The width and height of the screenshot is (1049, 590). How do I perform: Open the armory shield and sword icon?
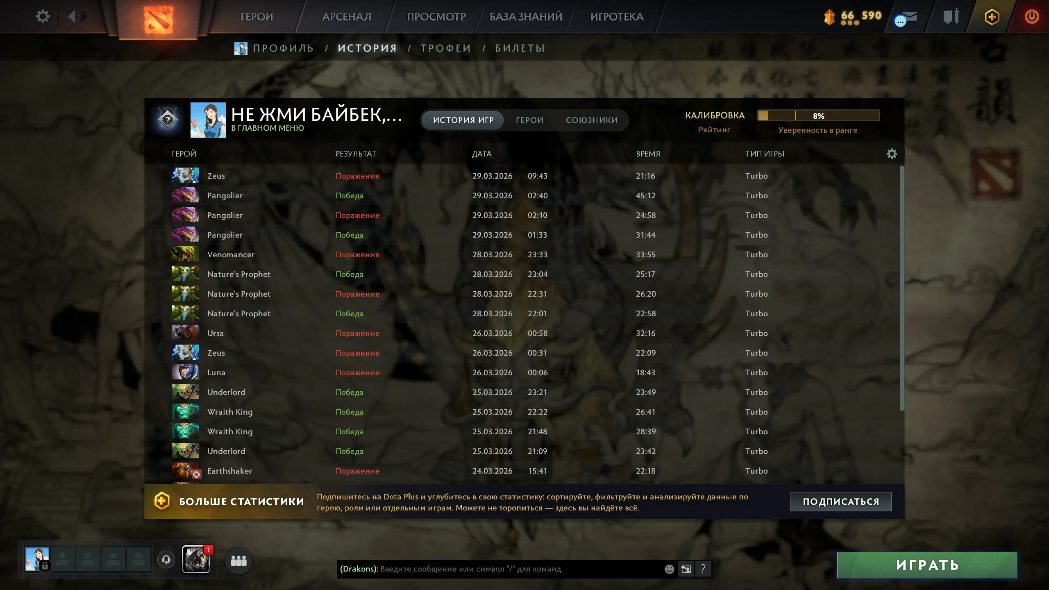pos(951,16)
